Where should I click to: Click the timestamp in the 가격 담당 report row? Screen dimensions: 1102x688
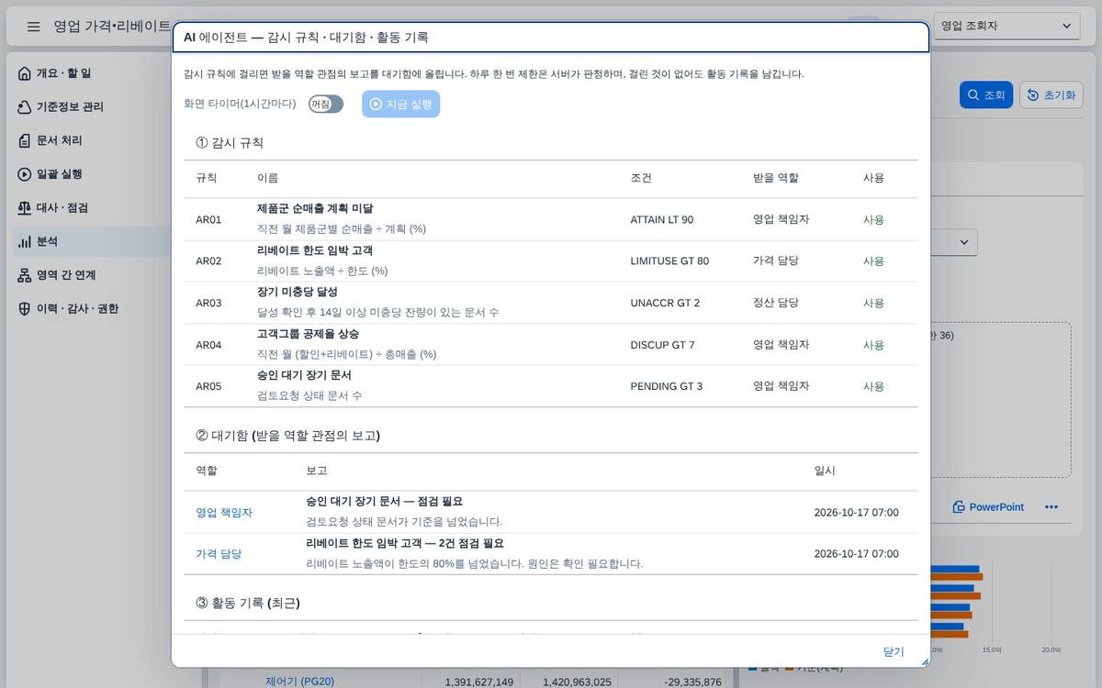(x=857, y=554)
